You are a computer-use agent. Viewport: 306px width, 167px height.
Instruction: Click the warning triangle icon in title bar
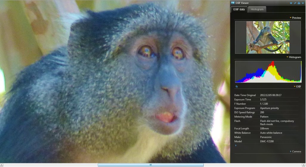click(299, 3)
